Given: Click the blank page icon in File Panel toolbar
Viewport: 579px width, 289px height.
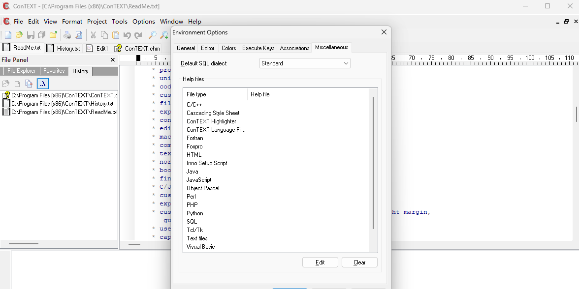Looking at the screenshot, I should pyautogui.click(x=17, y=84).
